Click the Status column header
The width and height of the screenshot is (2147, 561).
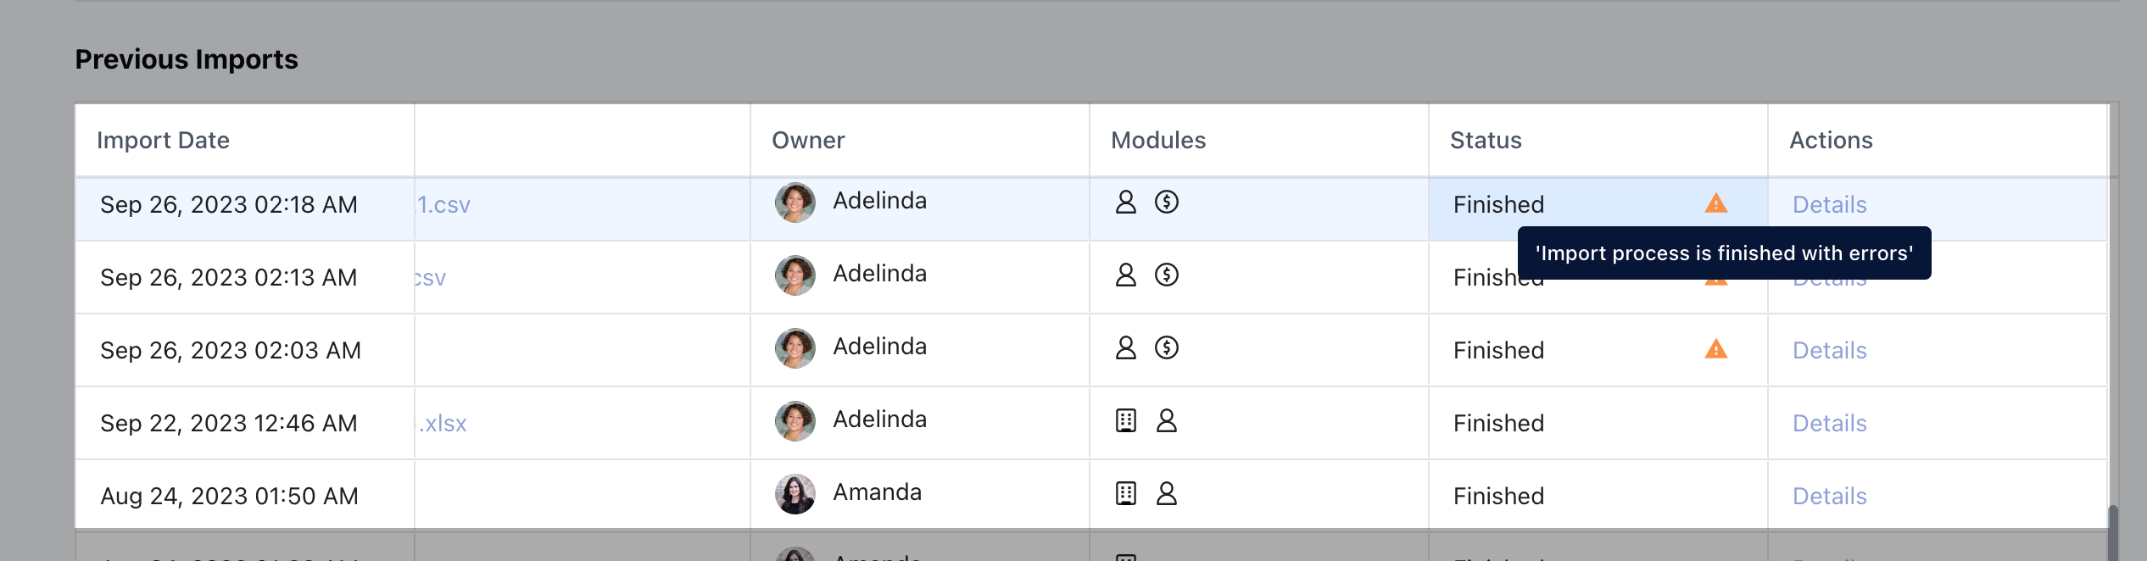coord(1486,140)
